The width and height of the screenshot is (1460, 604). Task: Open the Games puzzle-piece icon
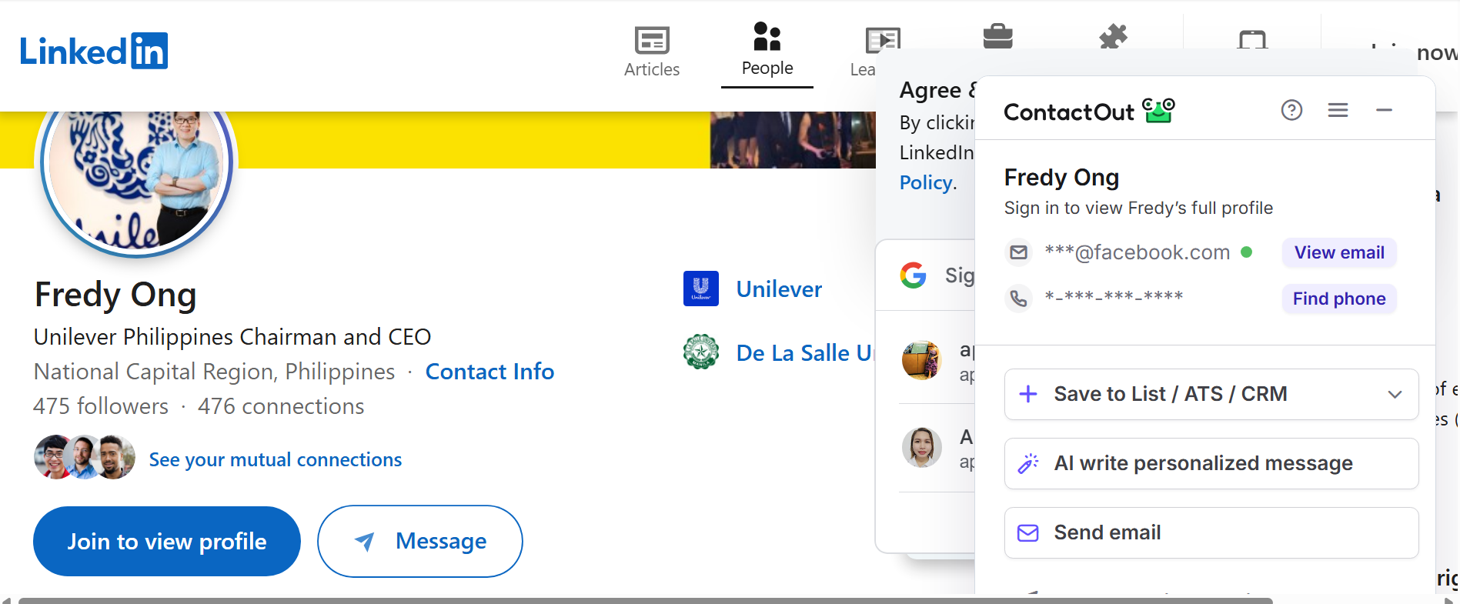1113,36
